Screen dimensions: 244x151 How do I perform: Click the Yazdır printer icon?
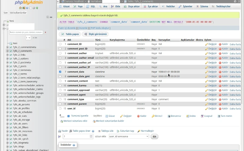59,131
